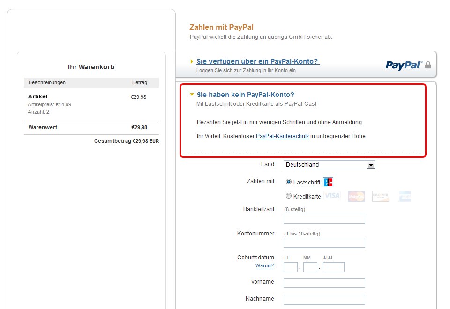Click the Discover card logo
The height and width of the screenshot is (309, 450).
[x=381, y=196]
